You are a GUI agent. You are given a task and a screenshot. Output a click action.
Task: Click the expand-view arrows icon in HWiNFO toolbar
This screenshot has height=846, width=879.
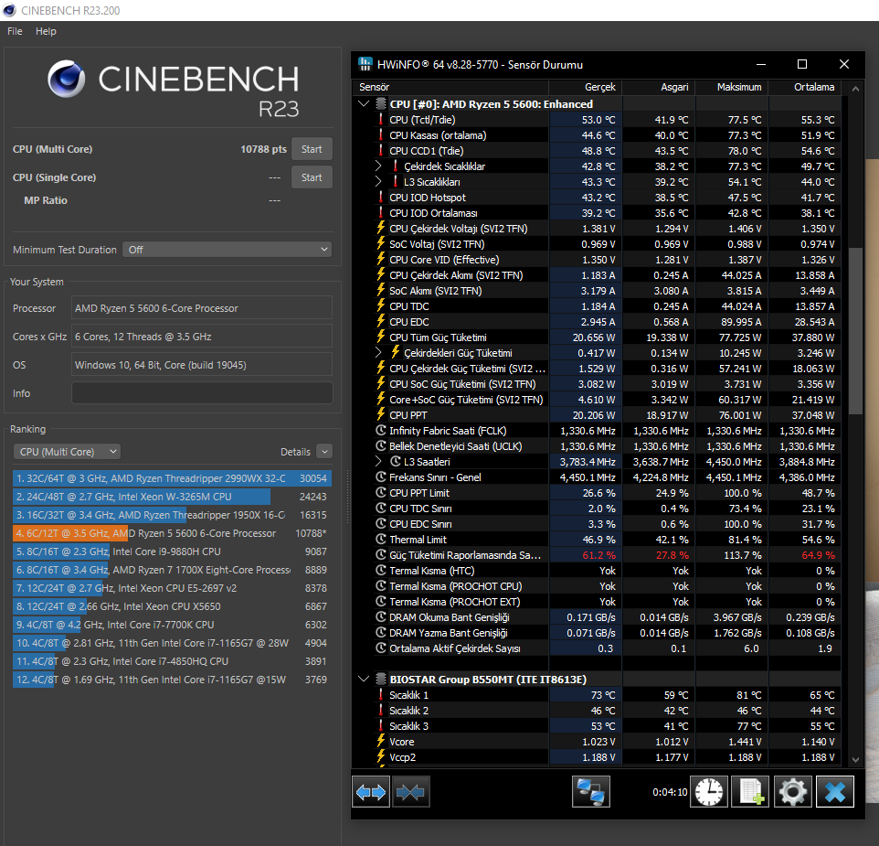pos(371,792)
